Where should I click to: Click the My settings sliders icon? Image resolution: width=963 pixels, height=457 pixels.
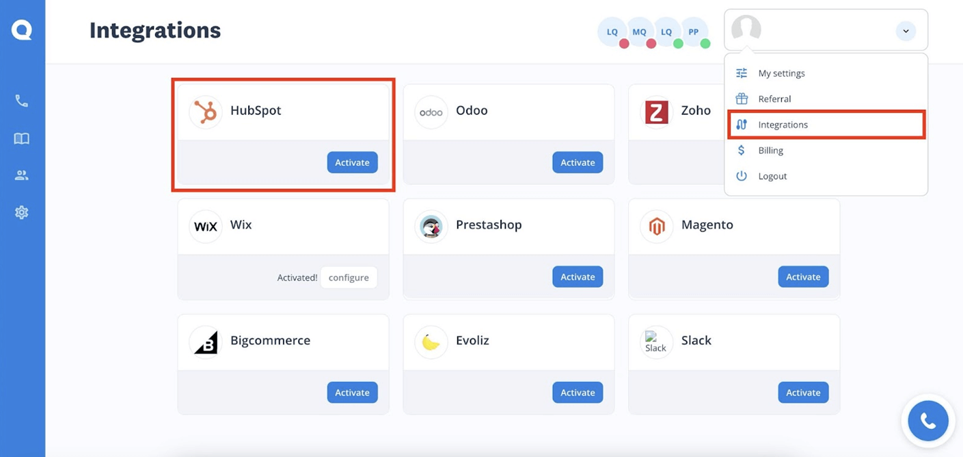tap(742, 73)
